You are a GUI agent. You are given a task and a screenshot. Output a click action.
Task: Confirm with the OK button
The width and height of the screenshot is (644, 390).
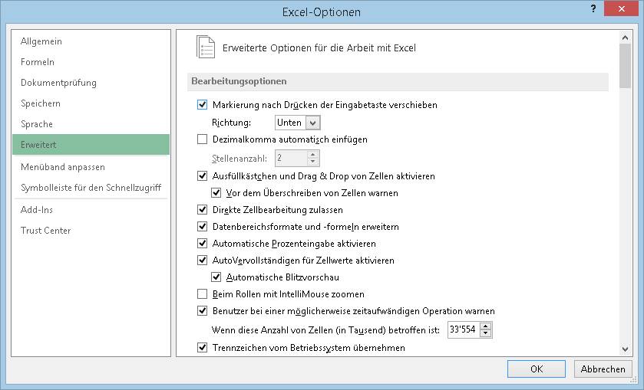tap(537, 369)
